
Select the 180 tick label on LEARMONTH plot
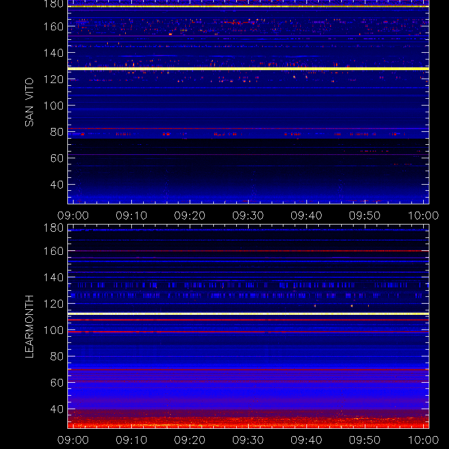53,228
